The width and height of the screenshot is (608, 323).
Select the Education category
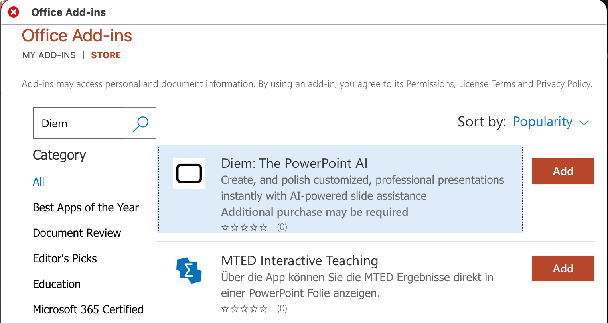[57, 284]
